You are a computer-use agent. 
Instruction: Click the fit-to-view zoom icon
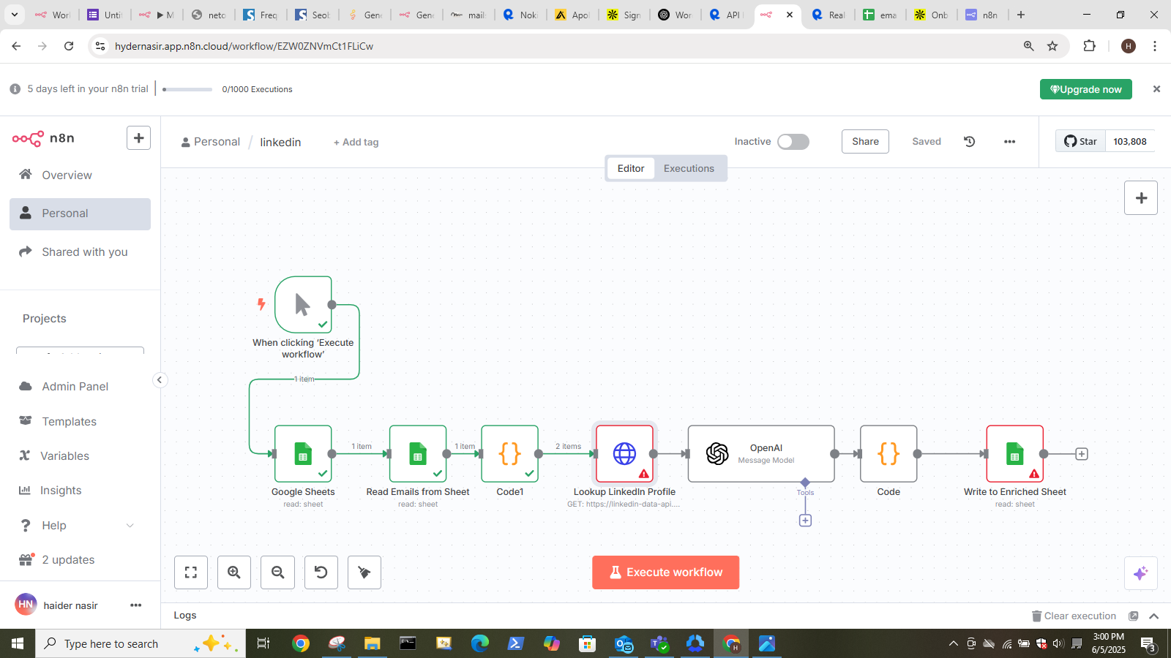click(x=191, y=572)
